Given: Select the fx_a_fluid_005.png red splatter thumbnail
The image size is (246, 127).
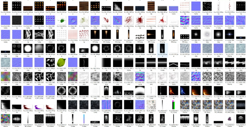Looking at the screenshot, I should (229, 6).
